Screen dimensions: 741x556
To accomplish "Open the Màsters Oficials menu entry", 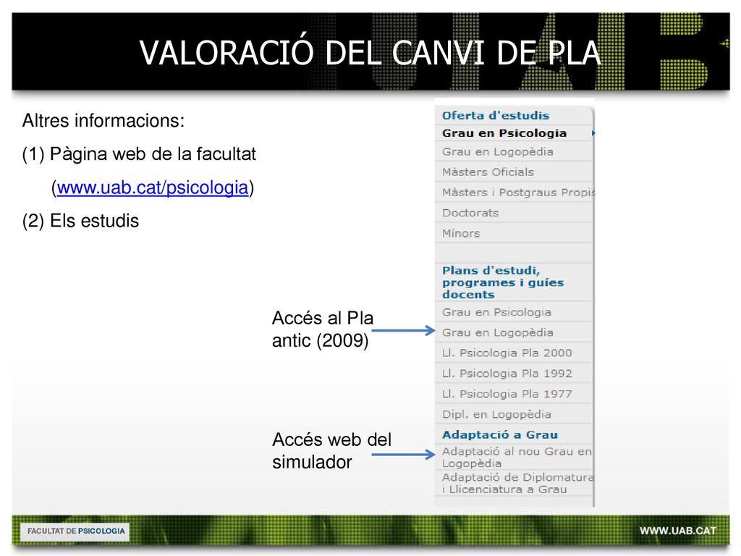I will point(488,172).
